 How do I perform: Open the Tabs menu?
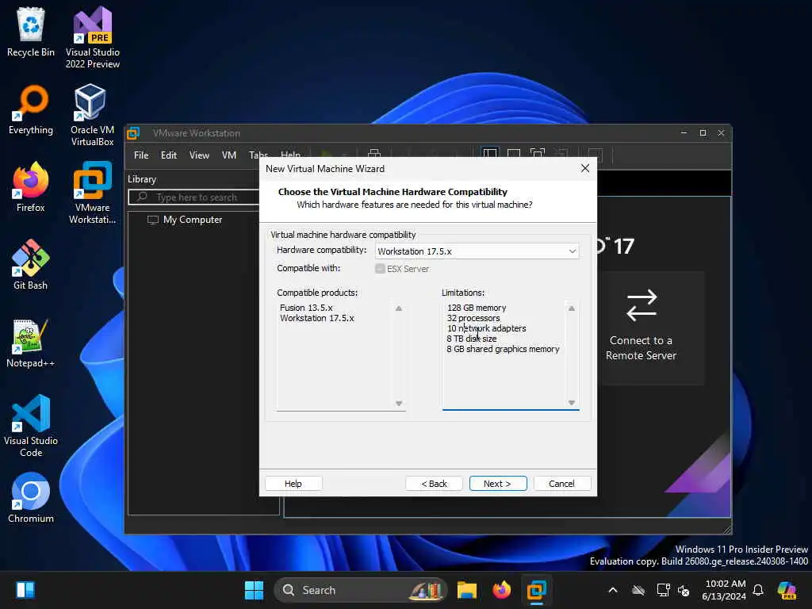258,155
